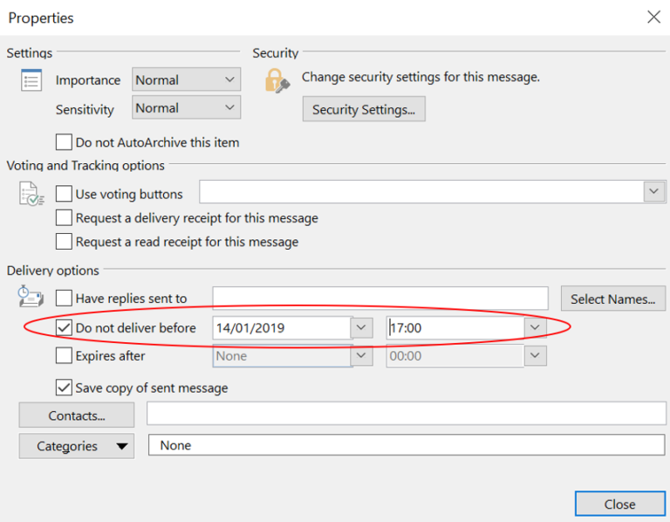Click the Delivery options heading
This screenshot has width=670, height=522.
tap(53, 271)
